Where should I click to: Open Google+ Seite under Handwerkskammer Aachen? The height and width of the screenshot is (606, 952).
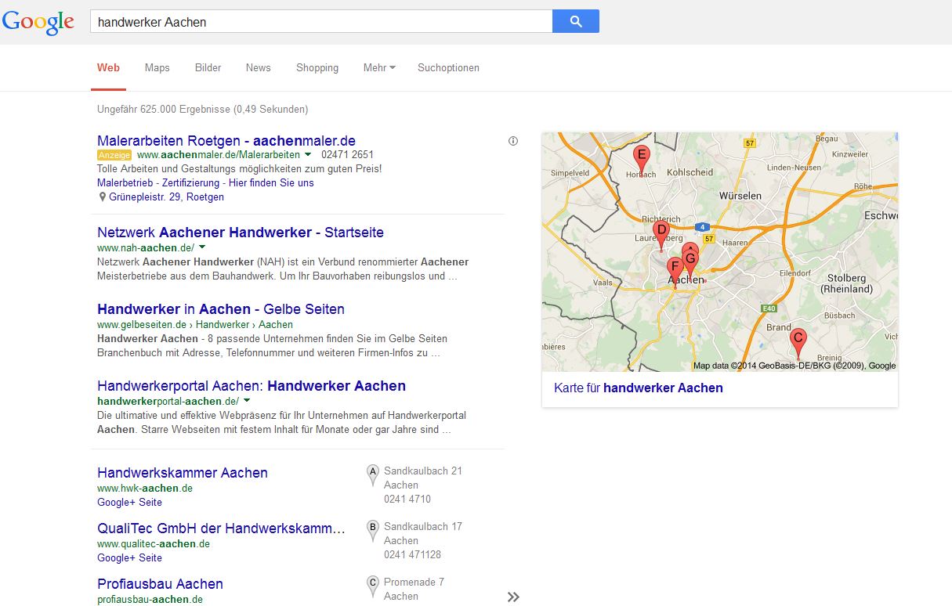point(129,503)
